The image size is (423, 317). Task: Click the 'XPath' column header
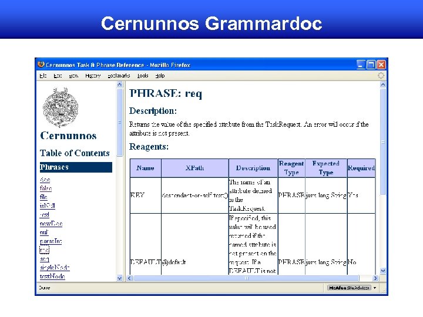(x=195, y=168)
